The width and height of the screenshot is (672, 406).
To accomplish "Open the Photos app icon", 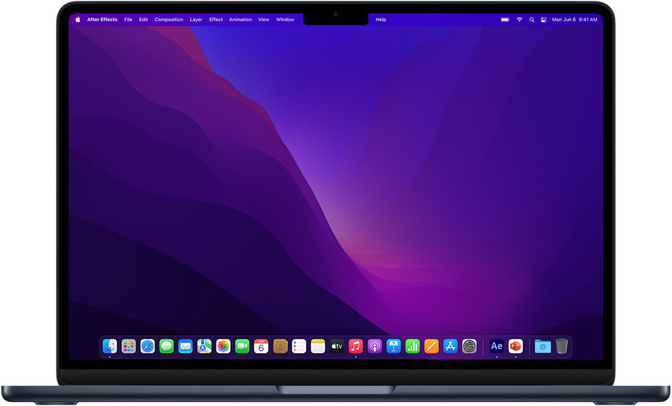I will point(223,347).
